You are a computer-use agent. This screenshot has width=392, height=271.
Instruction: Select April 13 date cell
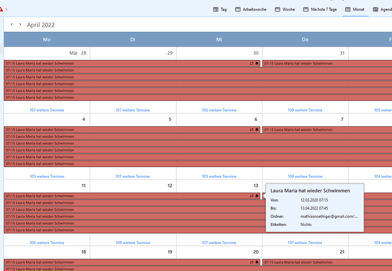point(219,186)
